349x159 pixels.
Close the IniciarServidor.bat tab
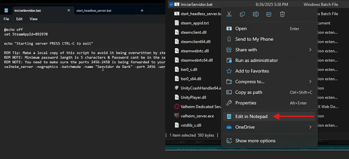coord(69,11)
